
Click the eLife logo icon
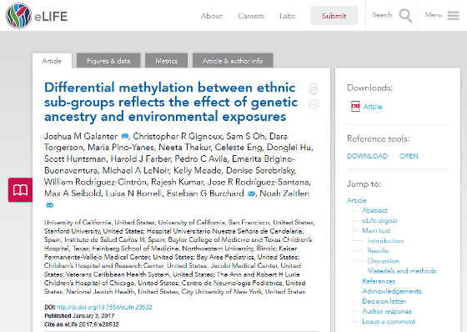point(18,16)
